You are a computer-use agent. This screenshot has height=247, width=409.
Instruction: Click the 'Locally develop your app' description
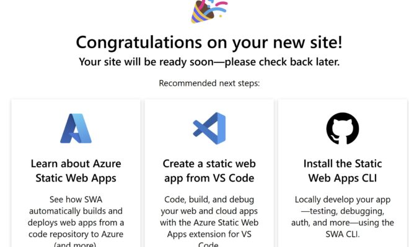pyautogui.click(x=343, y=217)
